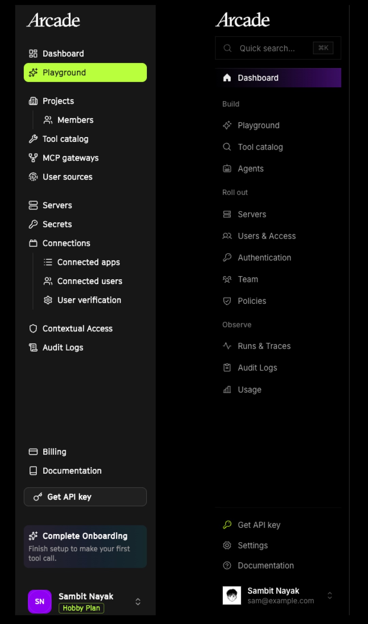The height and width of the screenshot is (624, 368).
Task: Click the people icon beside Connected users
Action: click(x=48, y=281)
